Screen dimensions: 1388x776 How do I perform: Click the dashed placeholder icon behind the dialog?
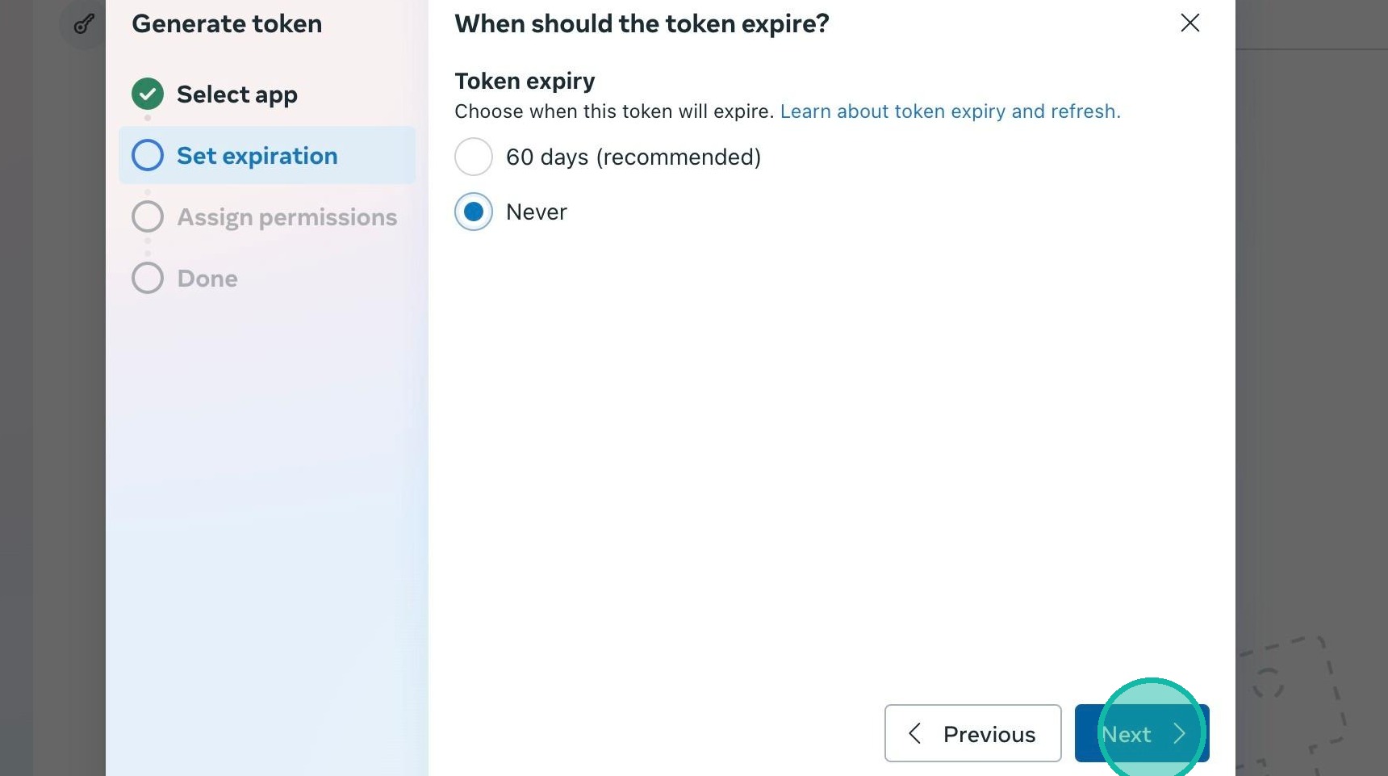(1291, 694)
